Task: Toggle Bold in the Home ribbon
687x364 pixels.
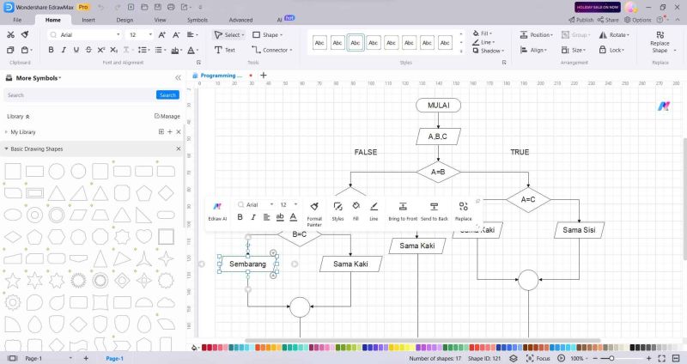Action: click(x=51, y=50)
